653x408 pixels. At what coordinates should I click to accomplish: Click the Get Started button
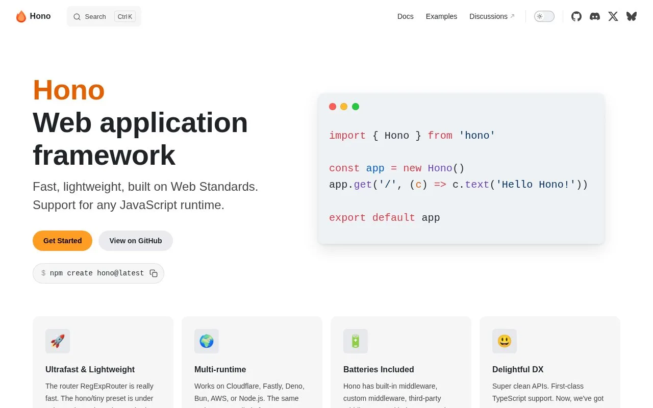click(62, 241)
